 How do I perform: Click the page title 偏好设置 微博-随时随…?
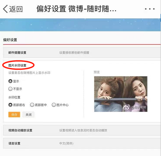pyautogui.click(x=76, y=9)
